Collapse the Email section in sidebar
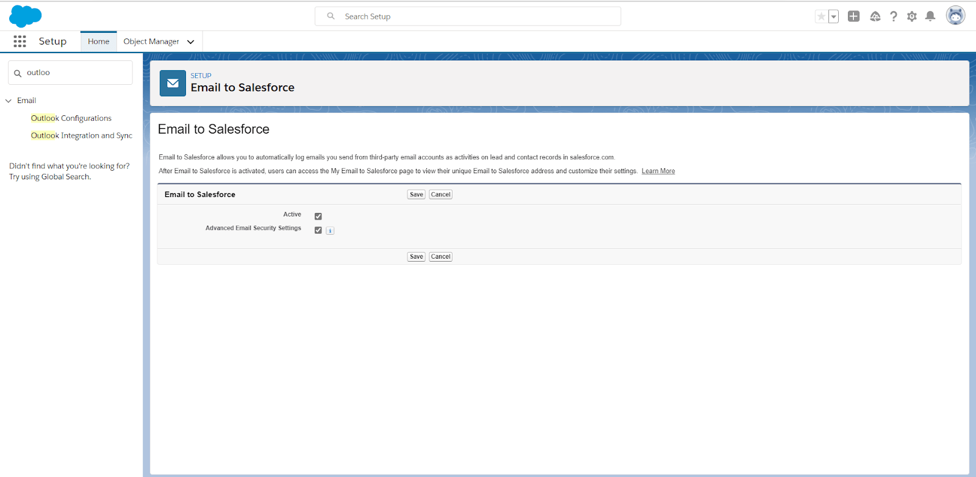 coord(9,101)
